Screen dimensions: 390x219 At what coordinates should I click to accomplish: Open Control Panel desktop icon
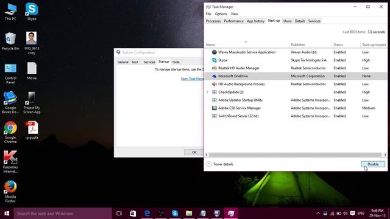[x=10, y=73]
